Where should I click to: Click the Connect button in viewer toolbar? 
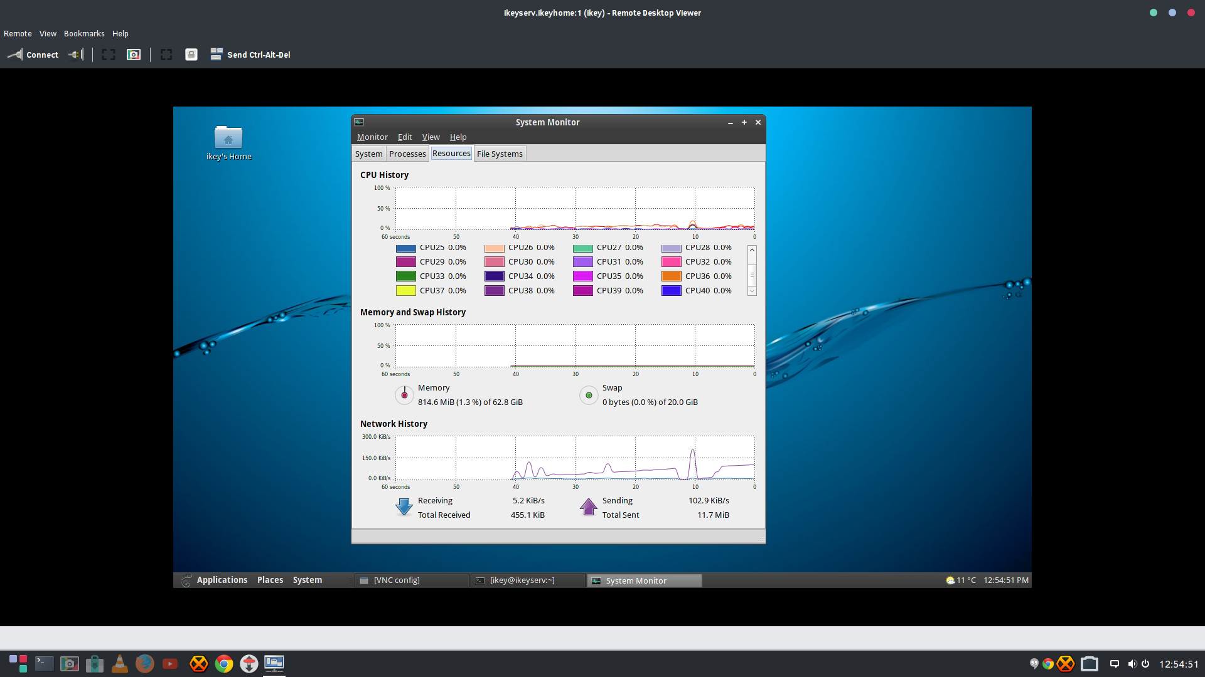click(33, 55)
